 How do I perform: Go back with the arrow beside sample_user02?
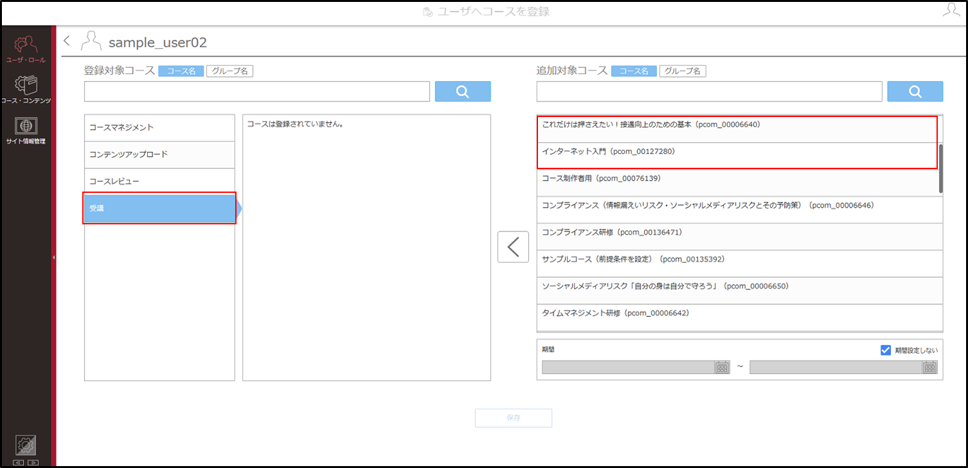[67, 41]
